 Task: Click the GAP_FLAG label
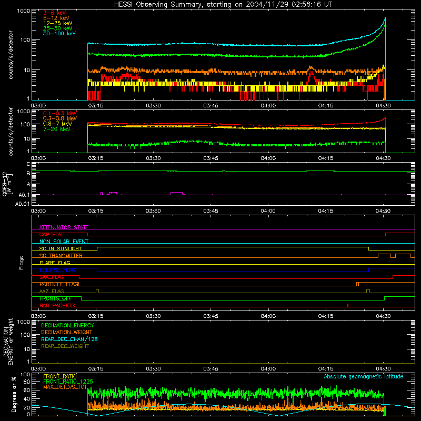pyautogui.click(x=52, y=234)
